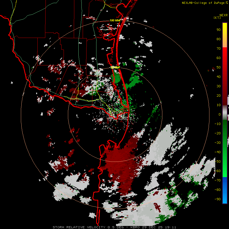Click the -40 knot legend value
Viewport: 229px width, 229px height.
point(218,152)
